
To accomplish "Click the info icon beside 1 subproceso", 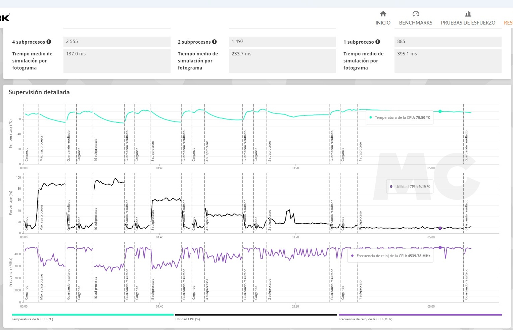I will pos(378,42).
